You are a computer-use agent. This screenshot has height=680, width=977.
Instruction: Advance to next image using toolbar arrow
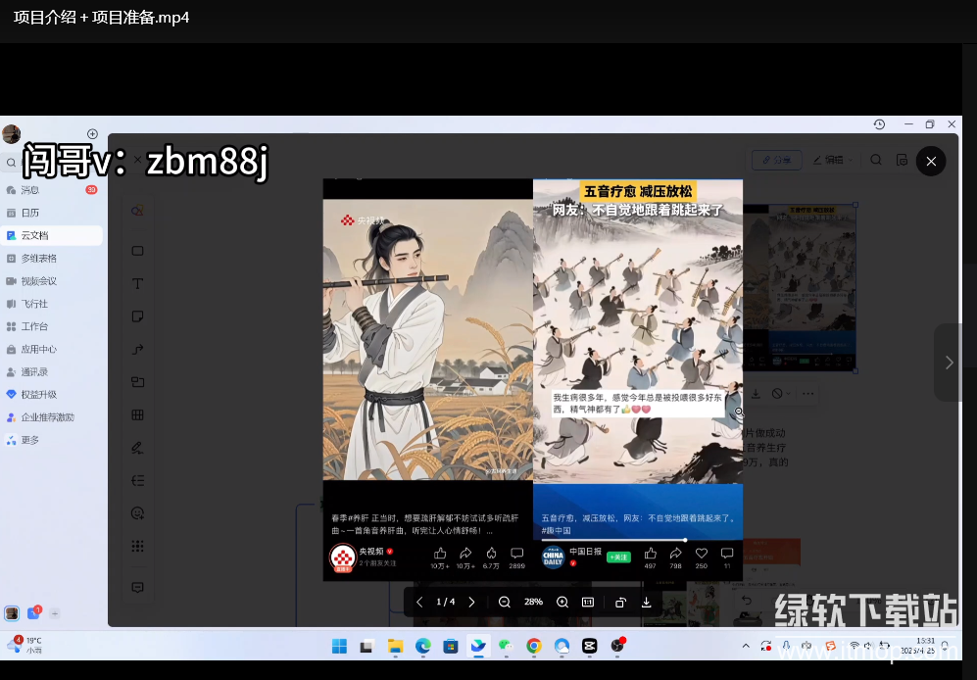(x=471, y=602)
